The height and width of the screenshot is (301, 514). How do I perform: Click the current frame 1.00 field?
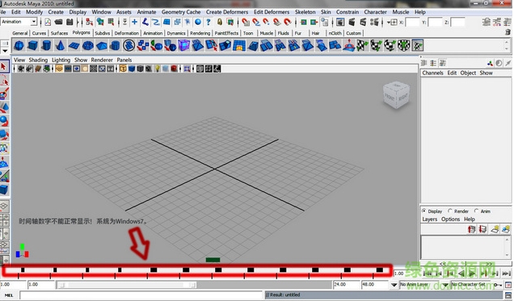point(398,274)
